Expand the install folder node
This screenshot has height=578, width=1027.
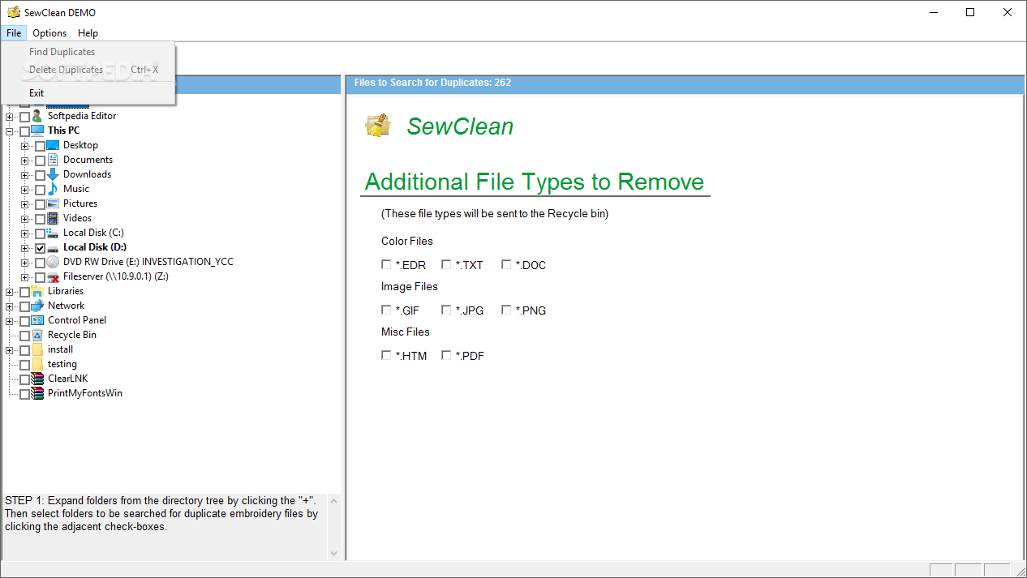pyautogui.click(x=10, y=349)
